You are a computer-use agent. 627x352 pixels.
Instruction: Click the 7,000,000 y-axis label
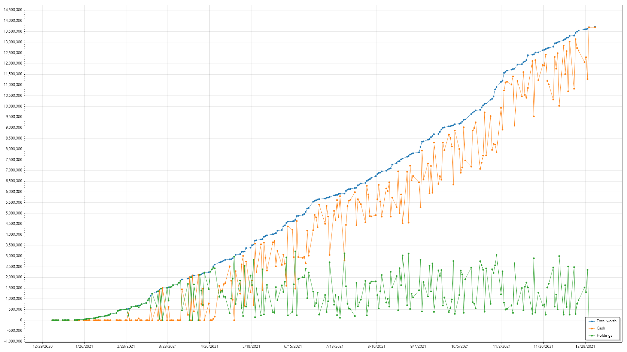tap(14, 170)
